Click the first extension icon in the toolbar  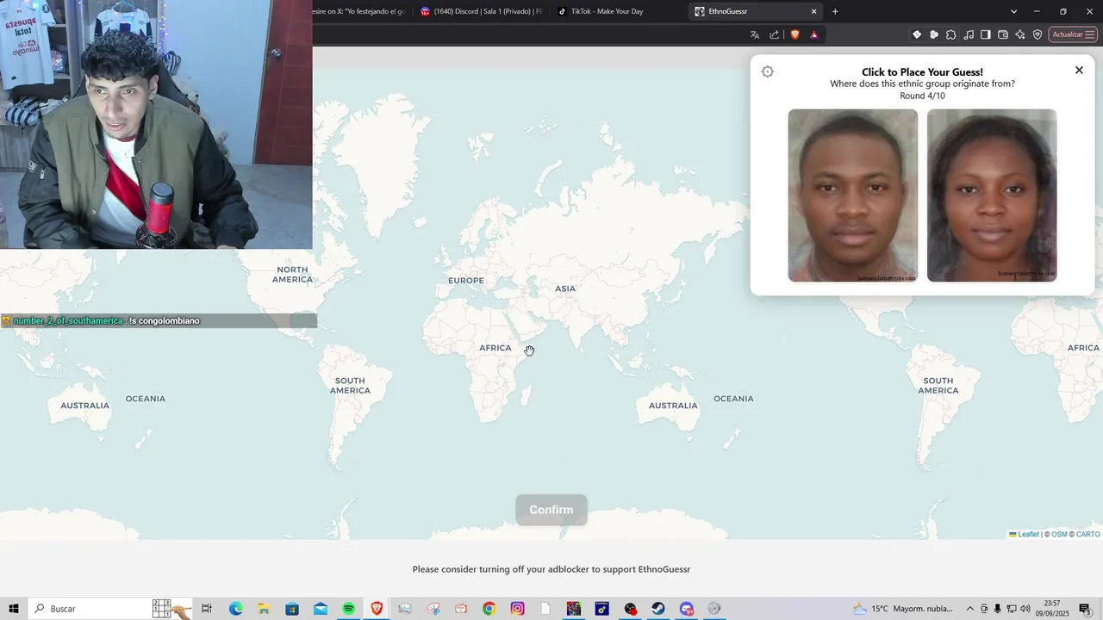(x=917, y=34)
